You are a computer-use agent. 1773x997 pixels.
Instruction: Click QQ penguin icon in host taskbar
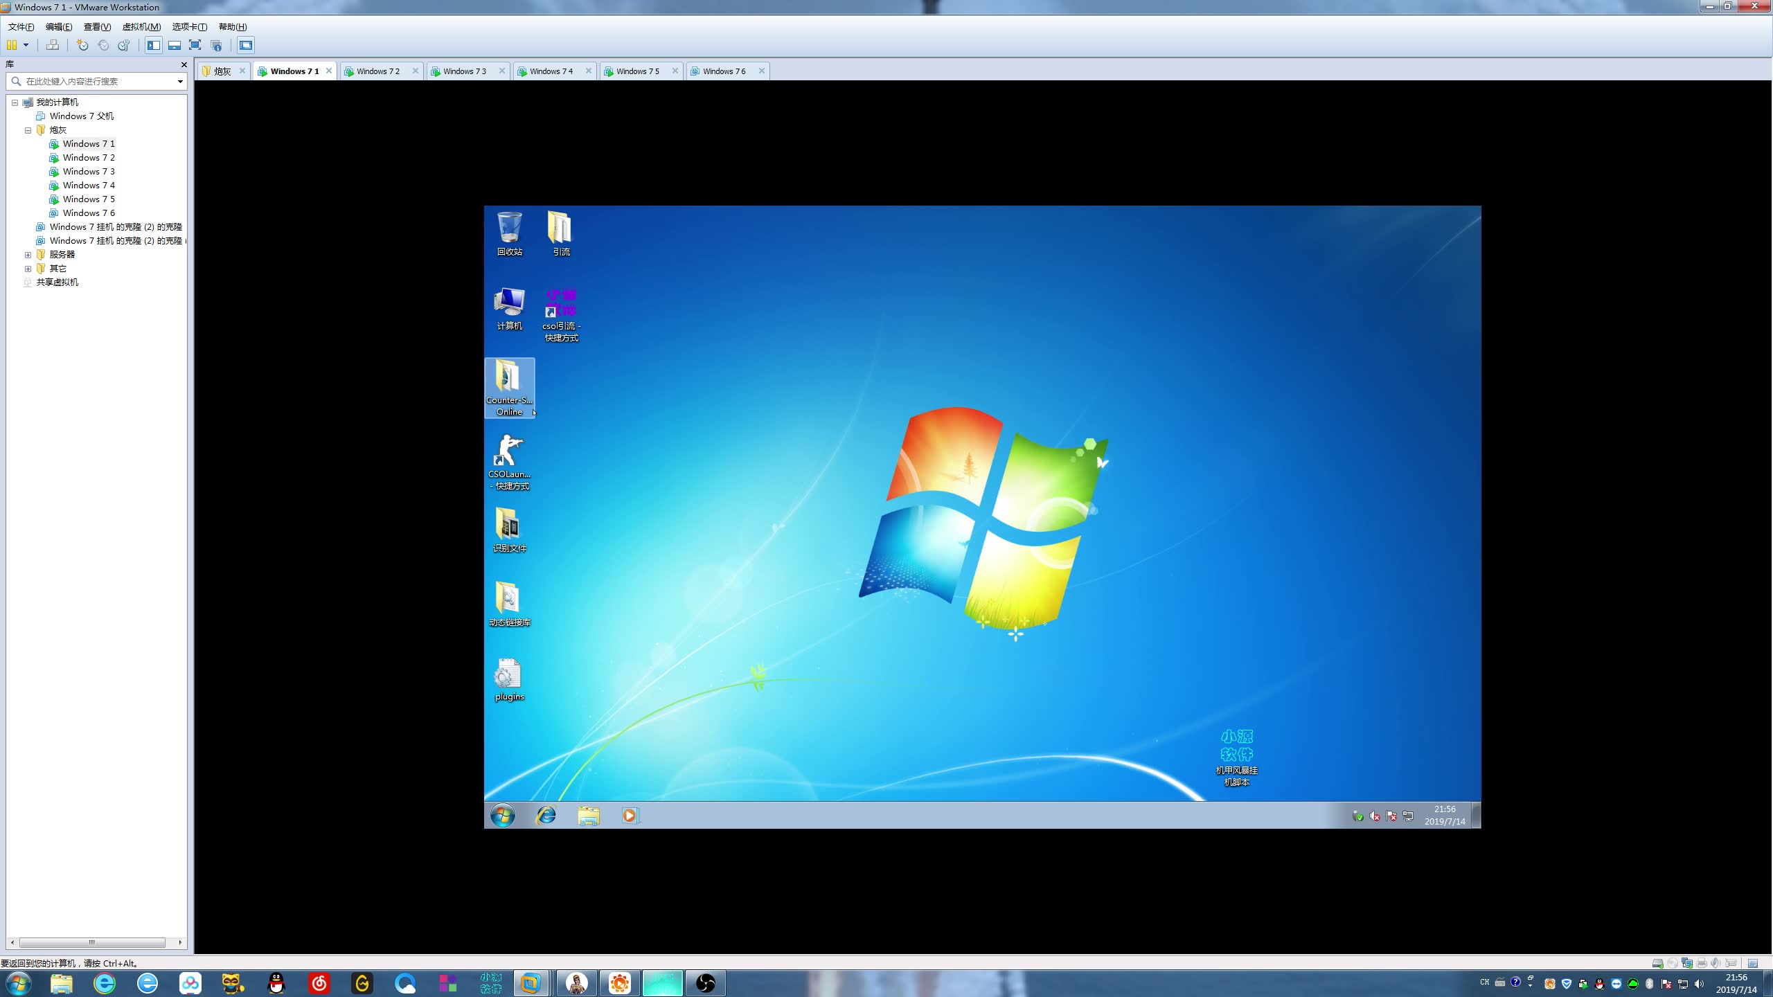coord(276,983)
